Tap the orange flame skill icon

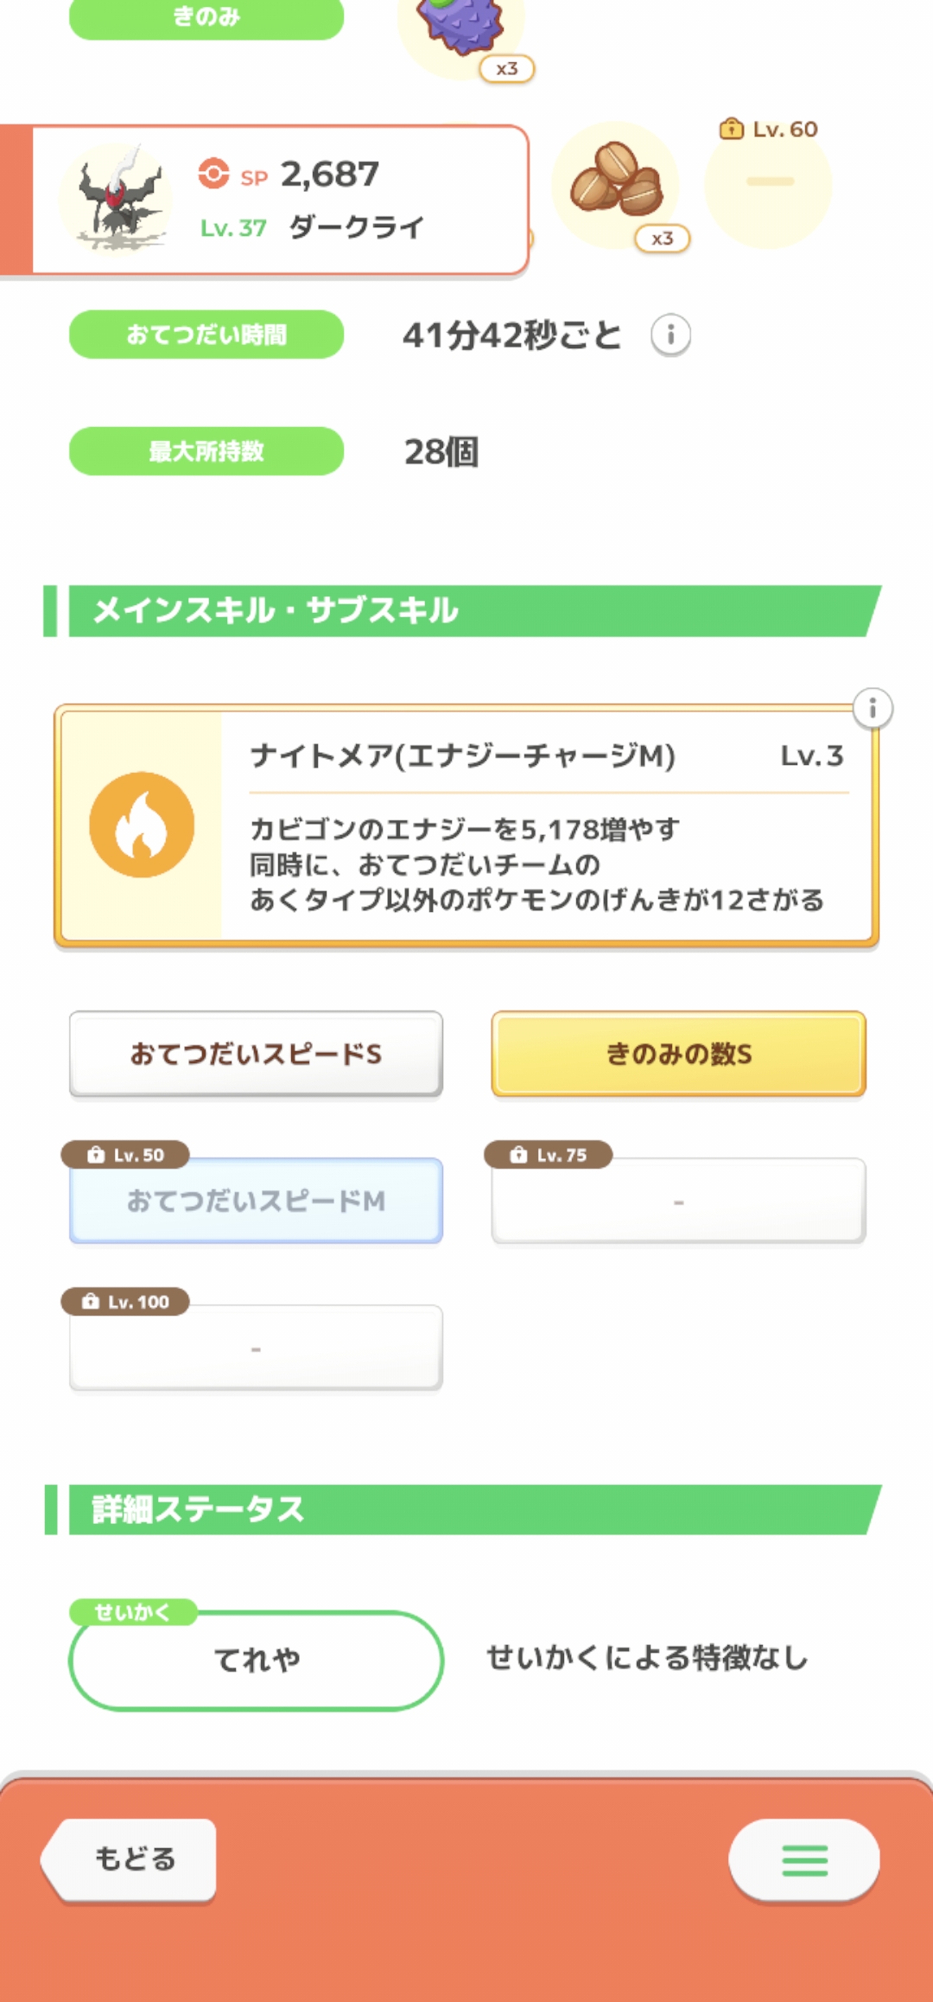pyautogui.click(x=142, y=825)
